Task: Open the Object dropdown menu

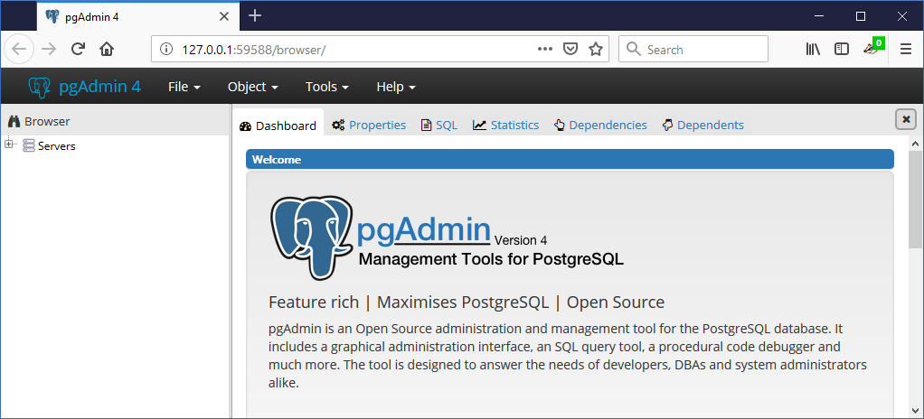Action: 253,87
